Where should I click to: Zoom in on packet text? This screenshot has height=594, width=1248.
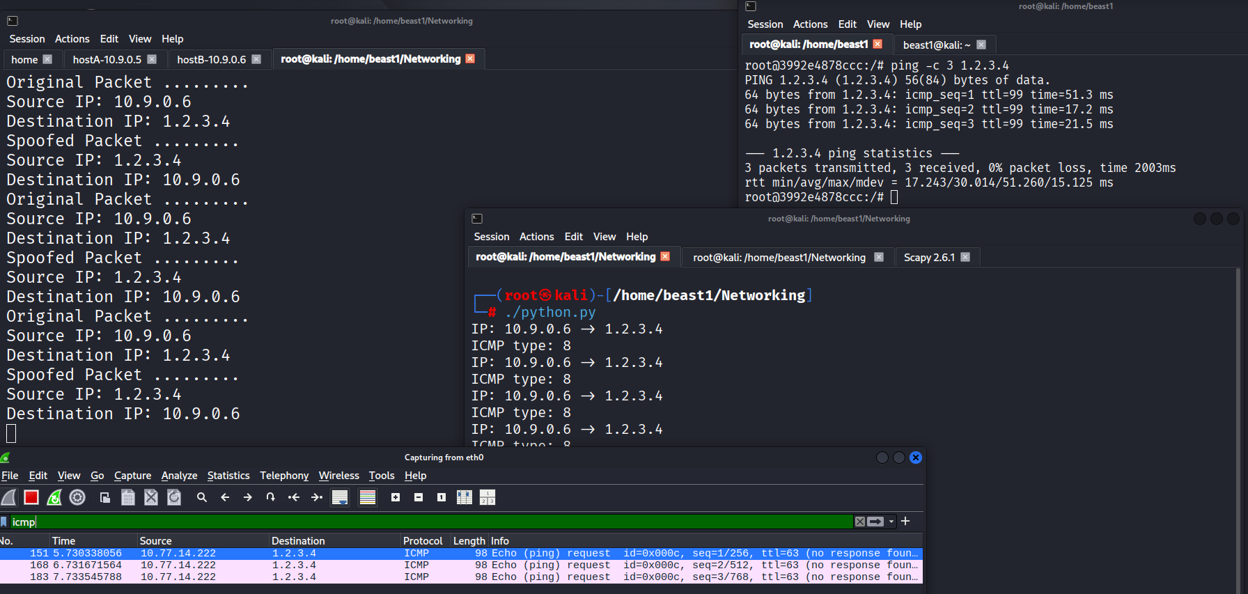[x=396, y=497]
